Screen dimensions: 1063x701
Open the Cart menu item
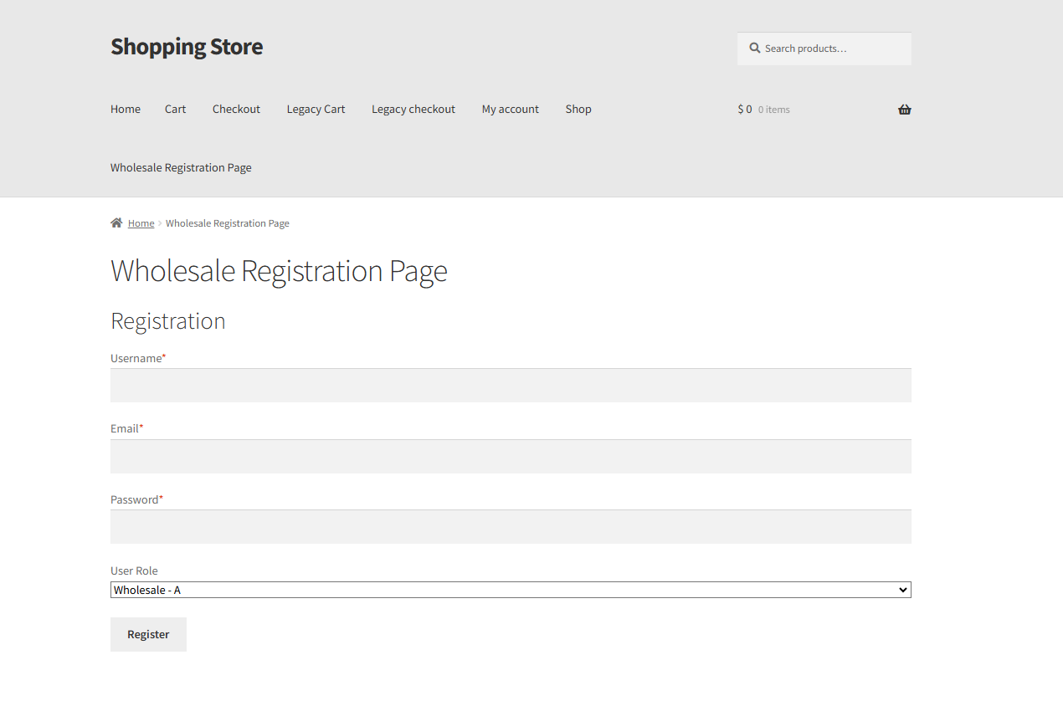click(175, 109)
